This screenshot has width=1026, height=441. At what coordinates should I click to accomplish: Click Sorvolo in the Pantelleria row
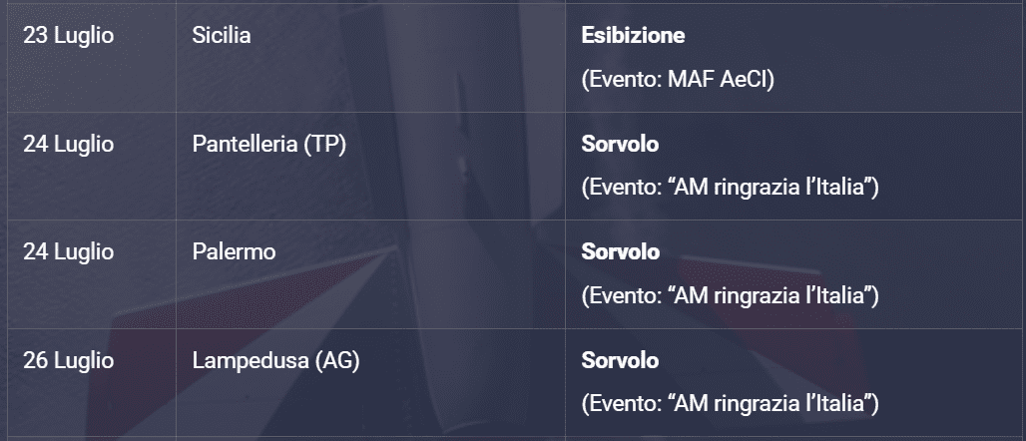620,145
